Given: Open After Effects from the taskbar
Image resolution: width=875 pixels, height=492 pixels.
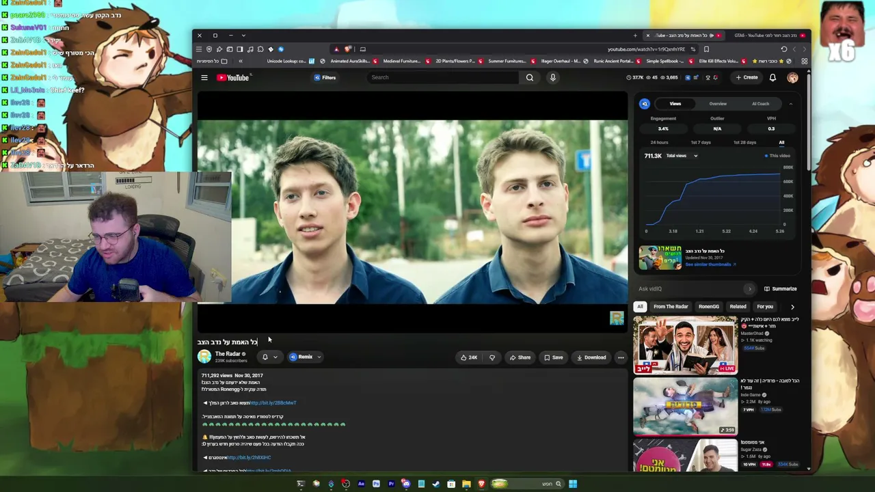Looking at the screenshot, I should 361,484.
